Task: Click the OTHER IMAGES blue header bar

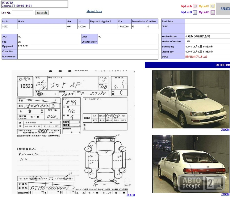Action: tap(187, 65)
